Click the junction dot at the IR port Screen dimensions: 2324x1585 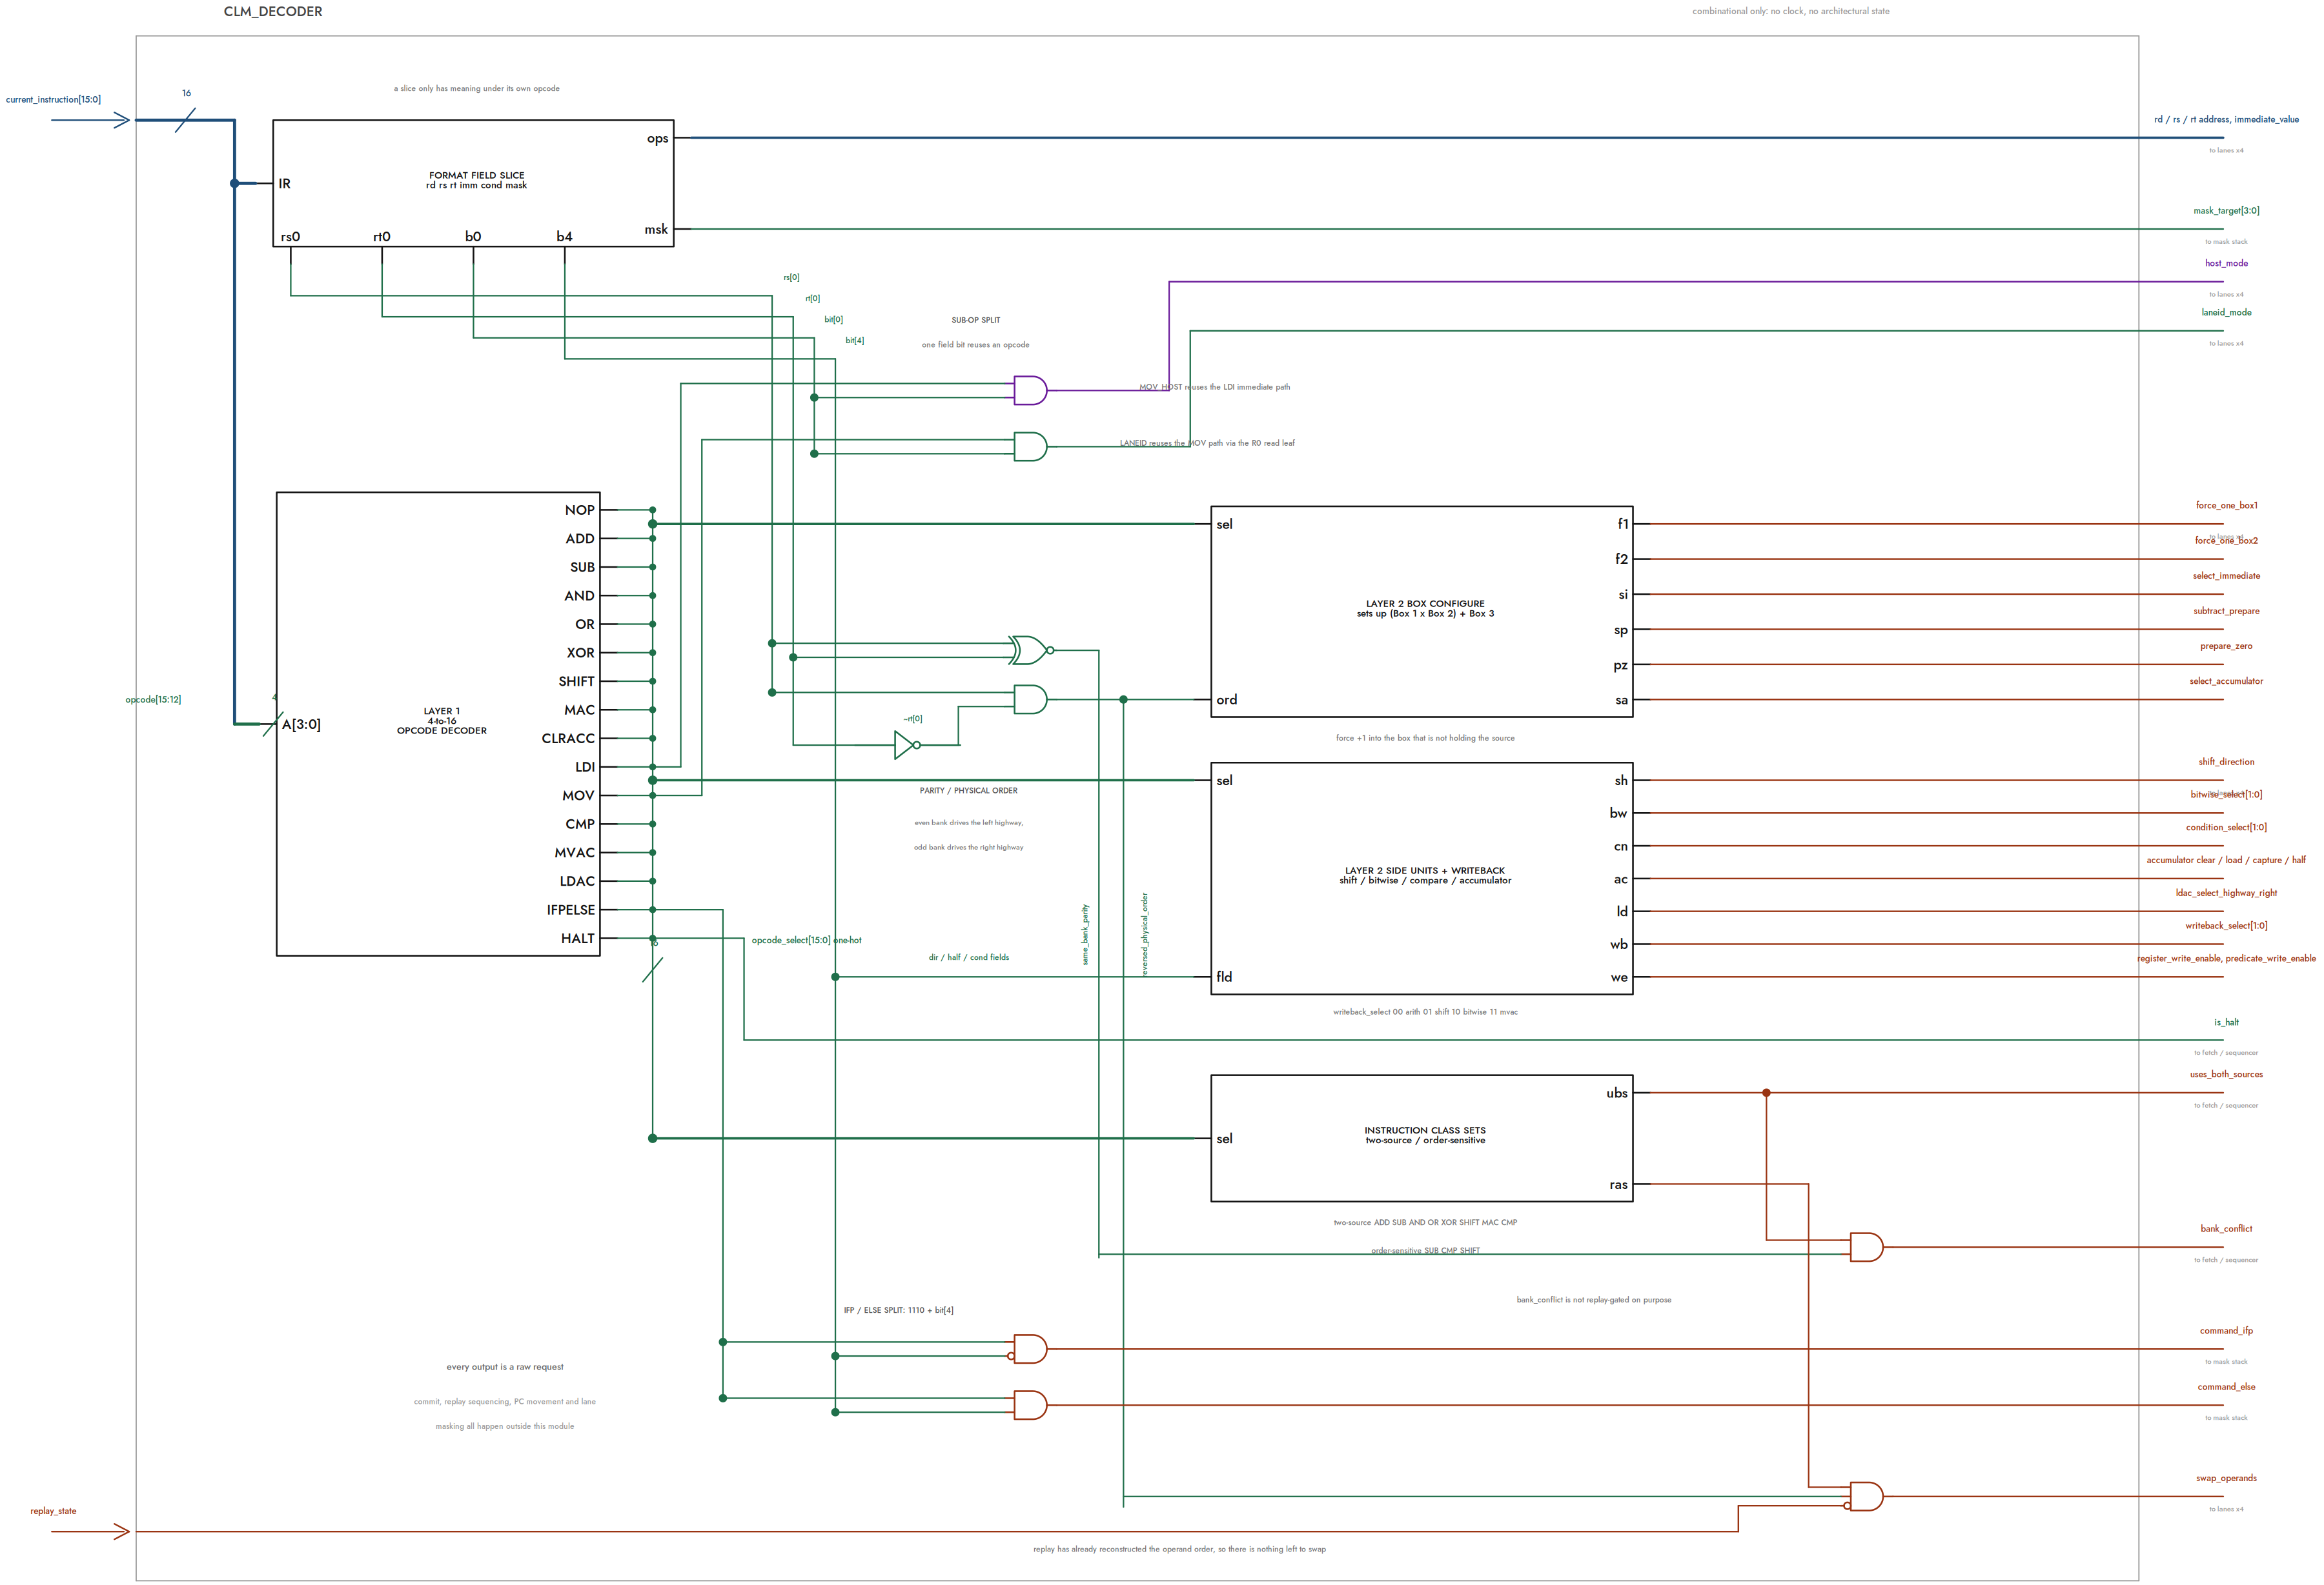point(234,183)
